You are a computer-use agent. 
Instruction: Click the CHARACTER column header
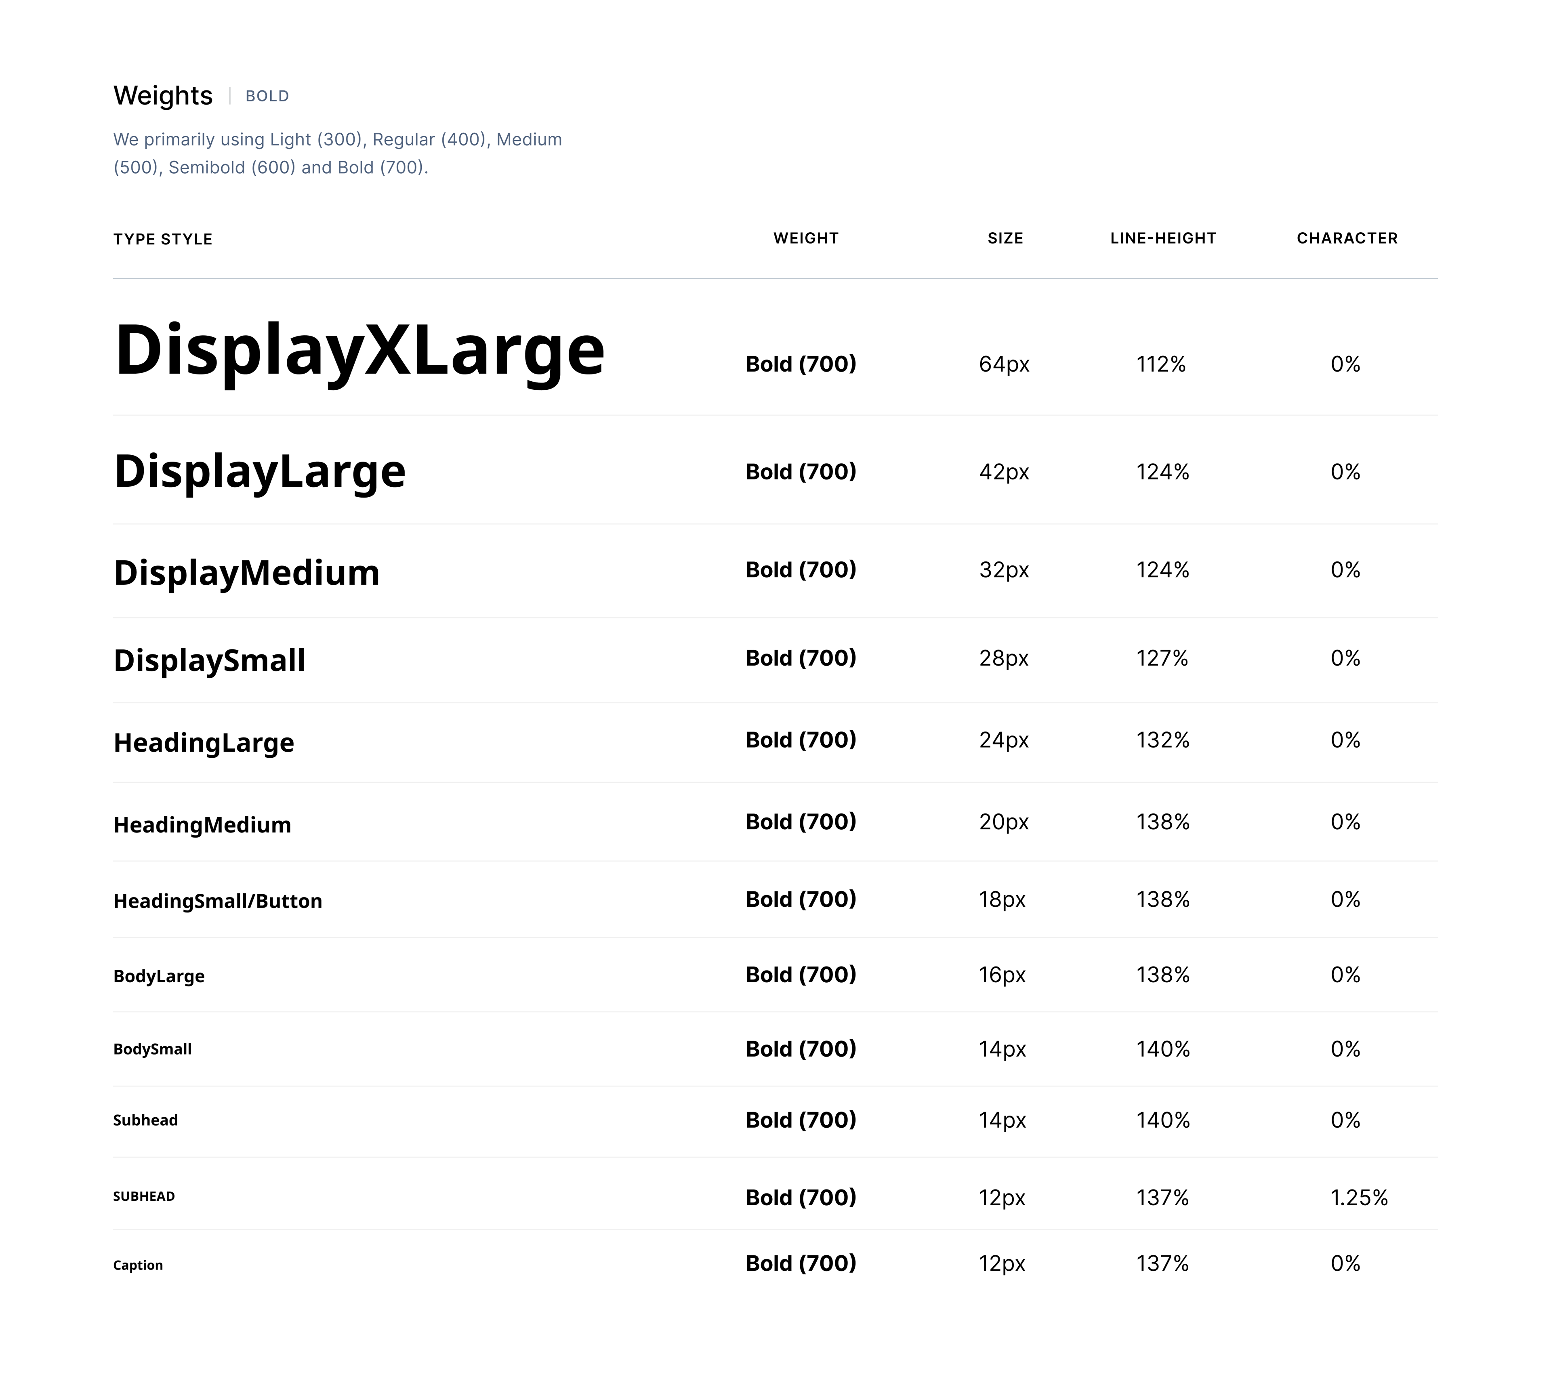(x=1347, y=238)
